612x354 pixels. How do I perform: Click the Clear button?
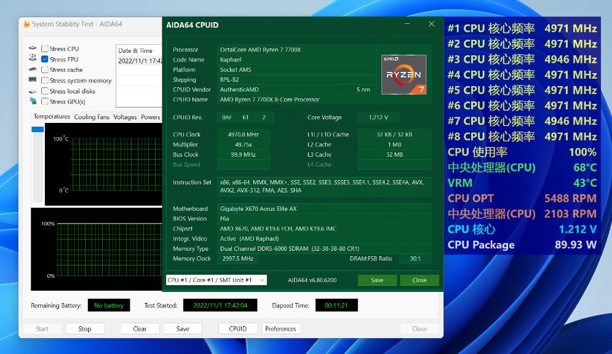click(140, 329)
